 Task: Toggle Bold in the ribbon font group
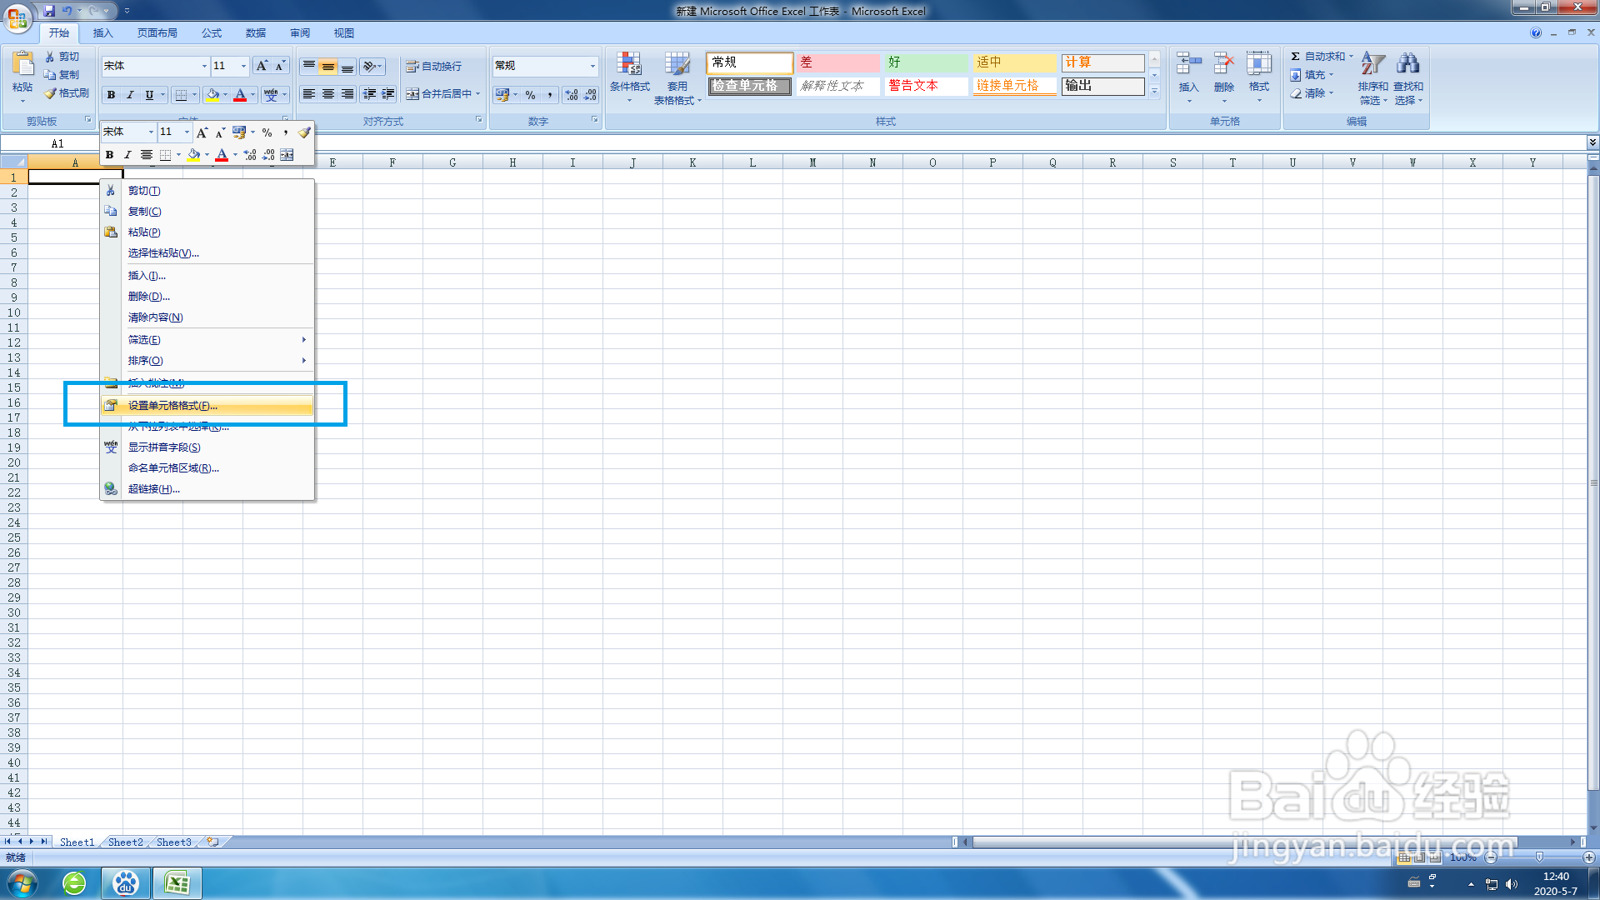coord(111,95)
